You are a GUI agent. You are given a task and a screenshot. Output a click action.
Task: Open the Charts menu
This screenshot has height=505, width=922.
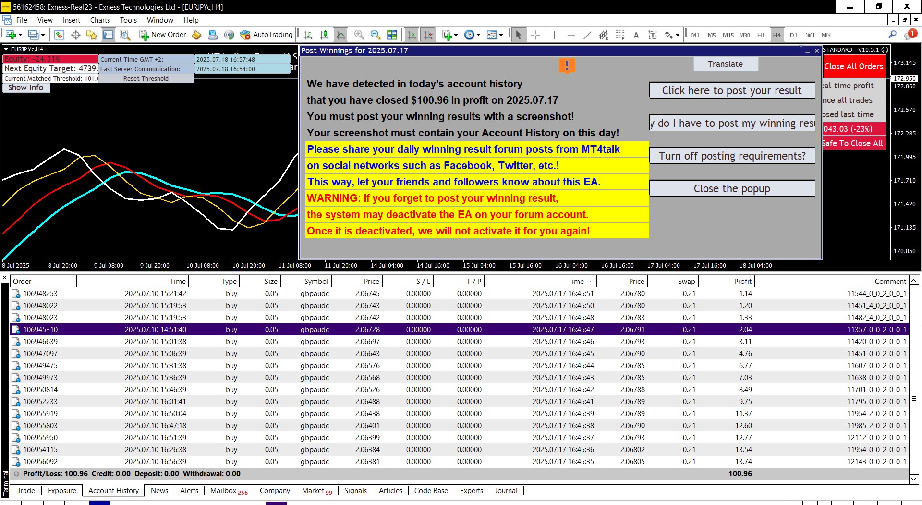100,20
